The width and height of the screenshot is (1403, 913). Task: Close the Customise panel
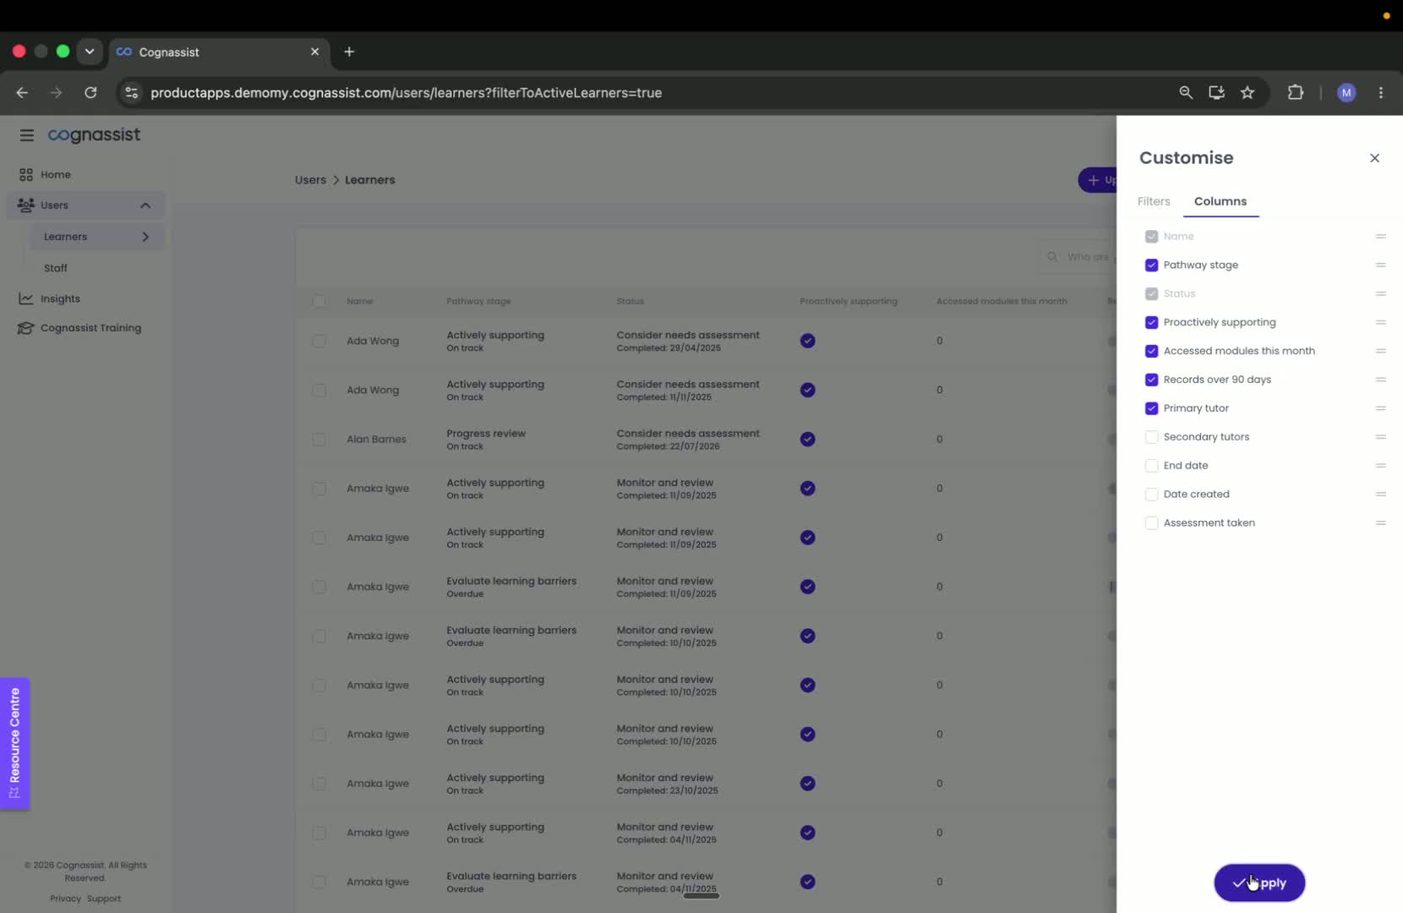coord(1374,158)
